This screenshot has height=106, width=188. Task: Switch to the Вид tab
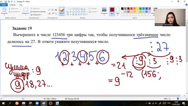[x=21, y=5]
